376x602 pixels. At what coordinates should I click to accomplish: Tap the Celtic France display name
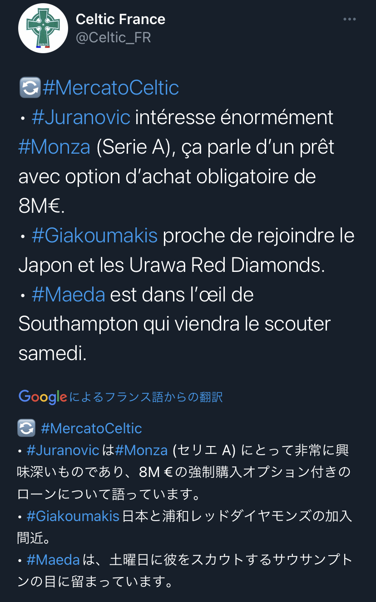tap(120, 19)
